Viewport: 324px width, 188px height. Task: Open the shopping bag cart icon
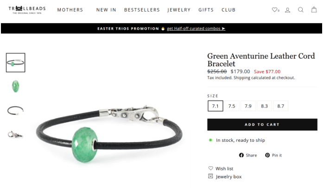(314, 10)
